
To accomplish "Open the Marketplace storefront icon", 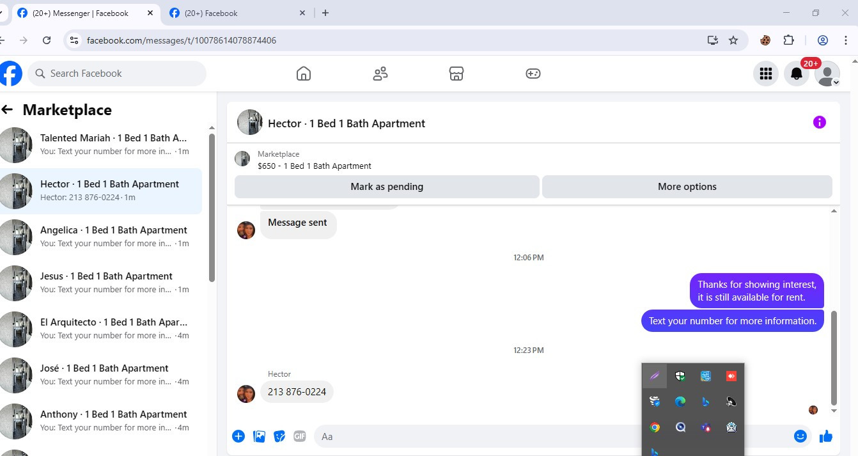I will click(456, 74).
